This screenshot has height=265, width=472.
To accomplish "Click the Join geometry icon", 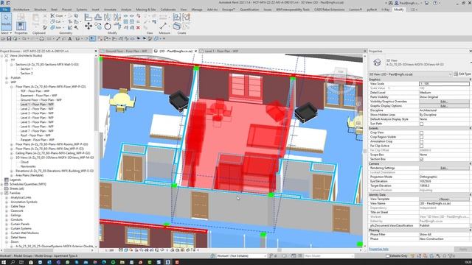I will [x=52, y=27].
